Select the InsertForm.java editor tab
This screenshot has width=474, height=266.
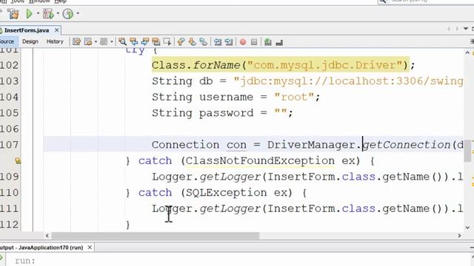pyautogui.click(x=27, y=30)
